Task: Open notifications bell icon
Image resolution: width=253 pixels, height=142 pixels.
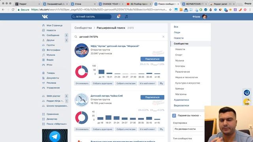Action: tap(119, 17)
